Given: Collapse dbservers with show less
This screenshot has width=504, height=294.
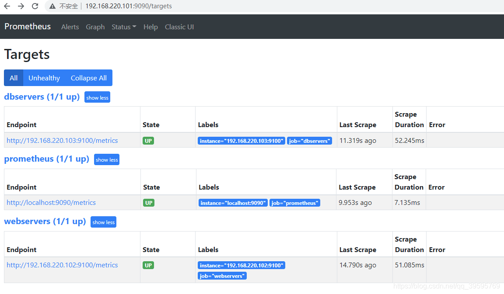Looking at the screenshot, I should tap(98, 97).
